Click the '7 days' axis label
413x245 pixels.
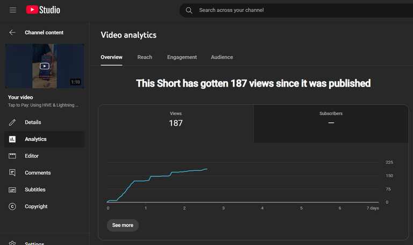[373, 208]
